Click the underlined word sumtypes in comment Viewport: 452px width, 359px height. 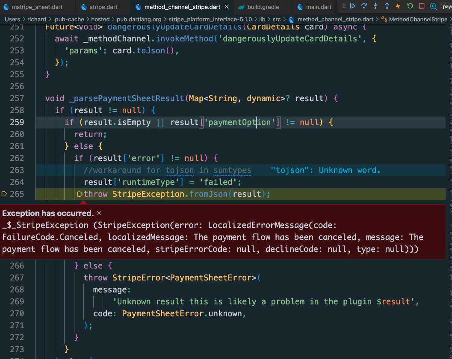click(232, 170)
